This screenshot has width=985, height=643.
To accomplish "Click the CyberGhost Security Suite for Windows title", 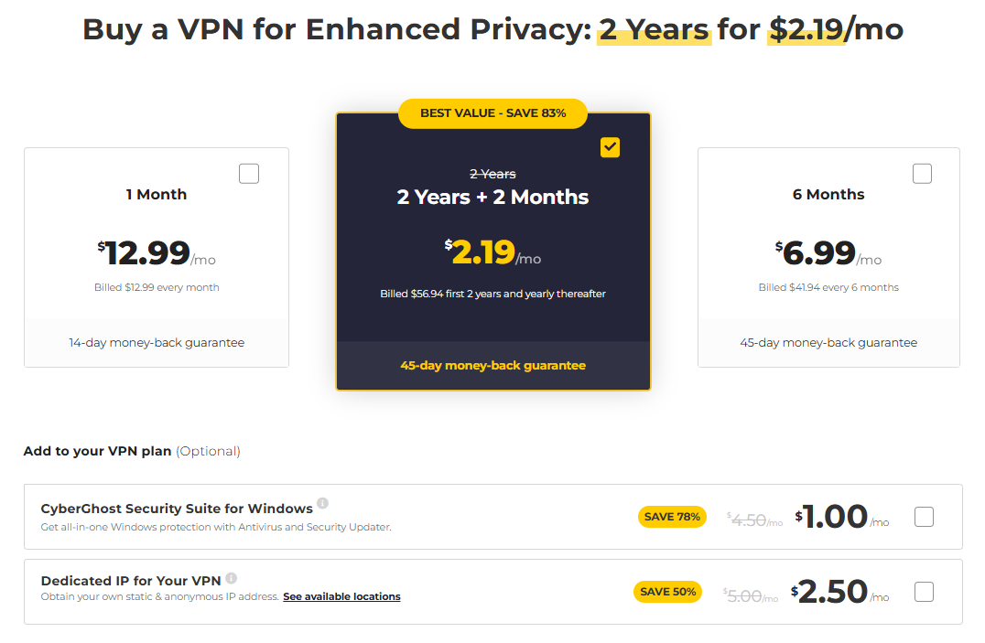I will [177, 508].
